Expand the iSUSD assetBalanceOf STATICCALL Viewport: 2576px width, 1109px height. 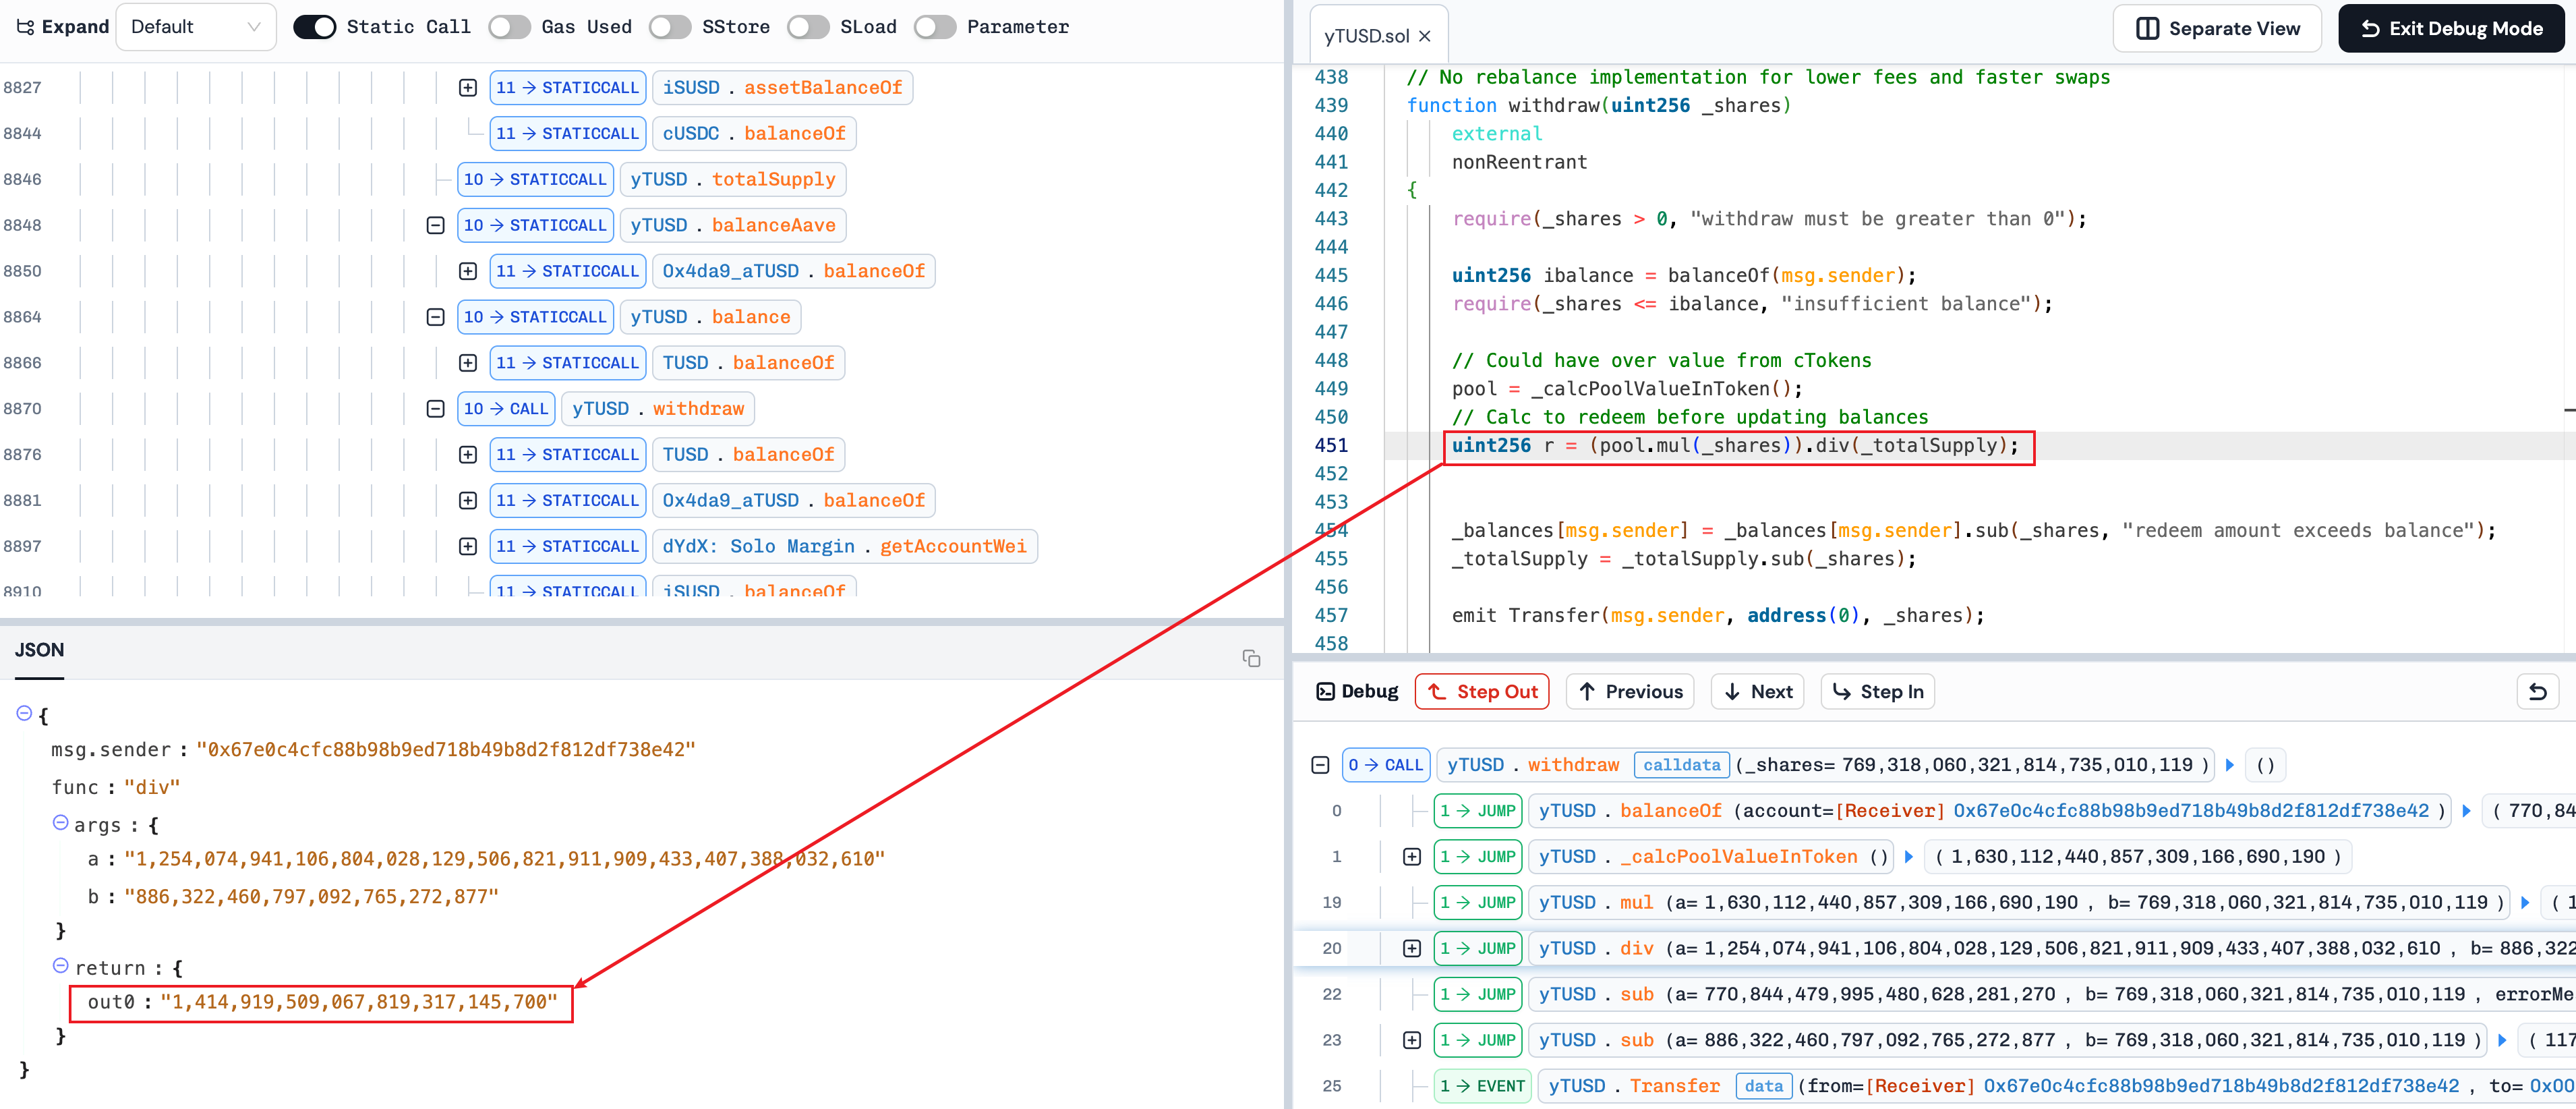pos(467,88)
